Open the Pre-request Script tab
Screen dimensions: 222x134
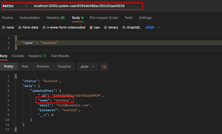point(104,18)
